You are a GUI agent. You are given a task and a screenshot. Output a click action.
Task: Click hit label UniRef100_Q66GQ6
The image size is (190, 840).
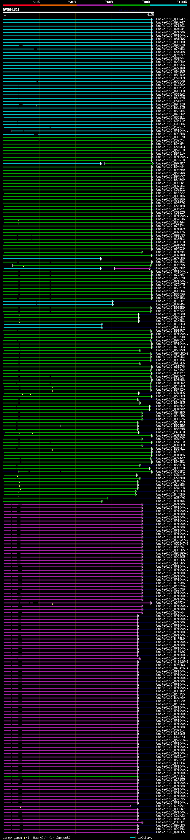[x=170, y=200]
